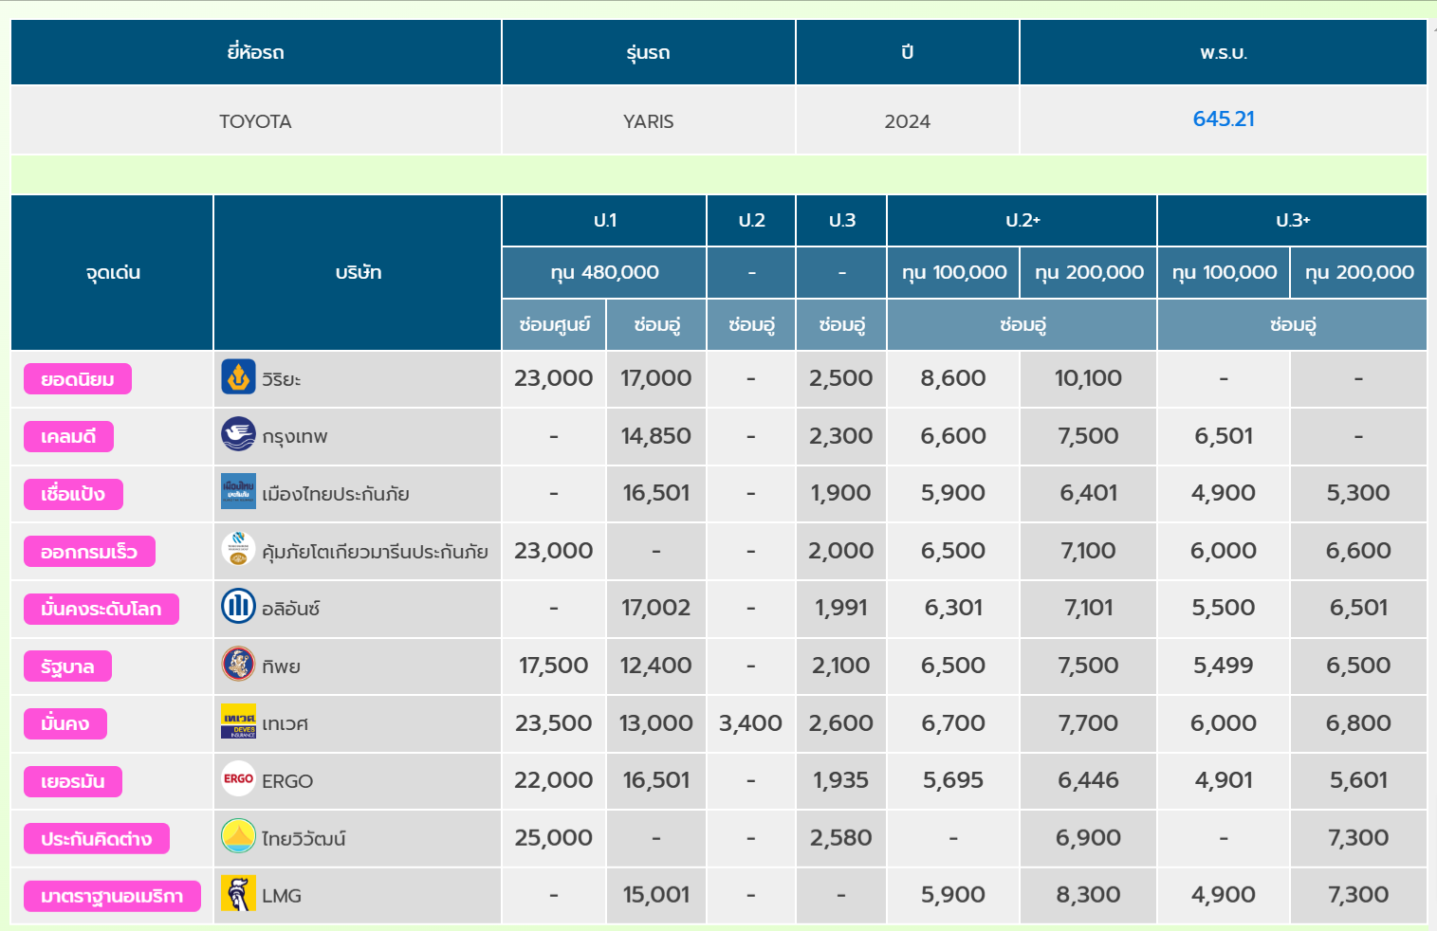This screenshot has width=1437, height=931.
Task: Select LMG ป.1 ซ่อมอู่ price 15,001
Action: pyautogui.click(x=656, y=895)
